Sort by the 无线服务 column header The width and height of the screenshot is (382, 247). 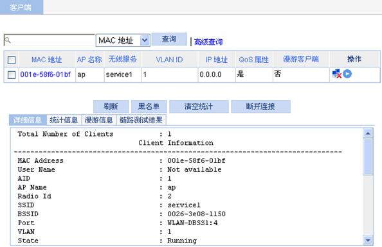pyautogui.click(x=123, y=59)
